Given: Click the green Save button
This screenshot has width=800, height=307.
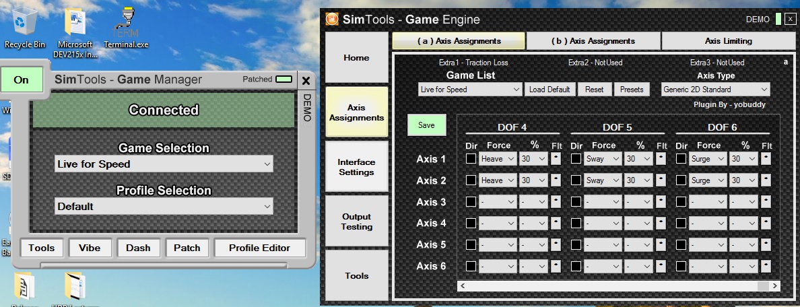Looking at the screenshot, I should 426,125.
